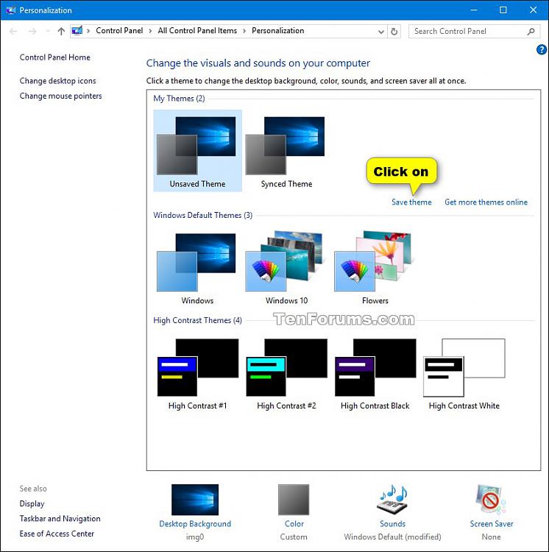Go to Control Panel Home
This screenshot has height=552, width=549.
pos(55,57)
